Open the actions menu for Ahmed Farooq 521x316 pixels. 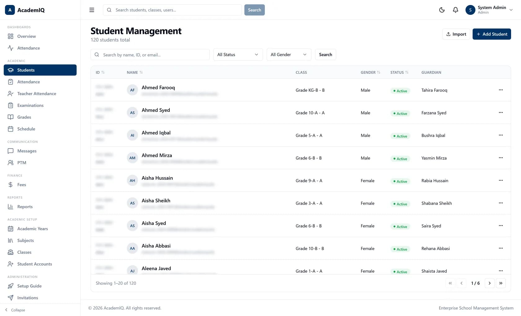[501, 90]
